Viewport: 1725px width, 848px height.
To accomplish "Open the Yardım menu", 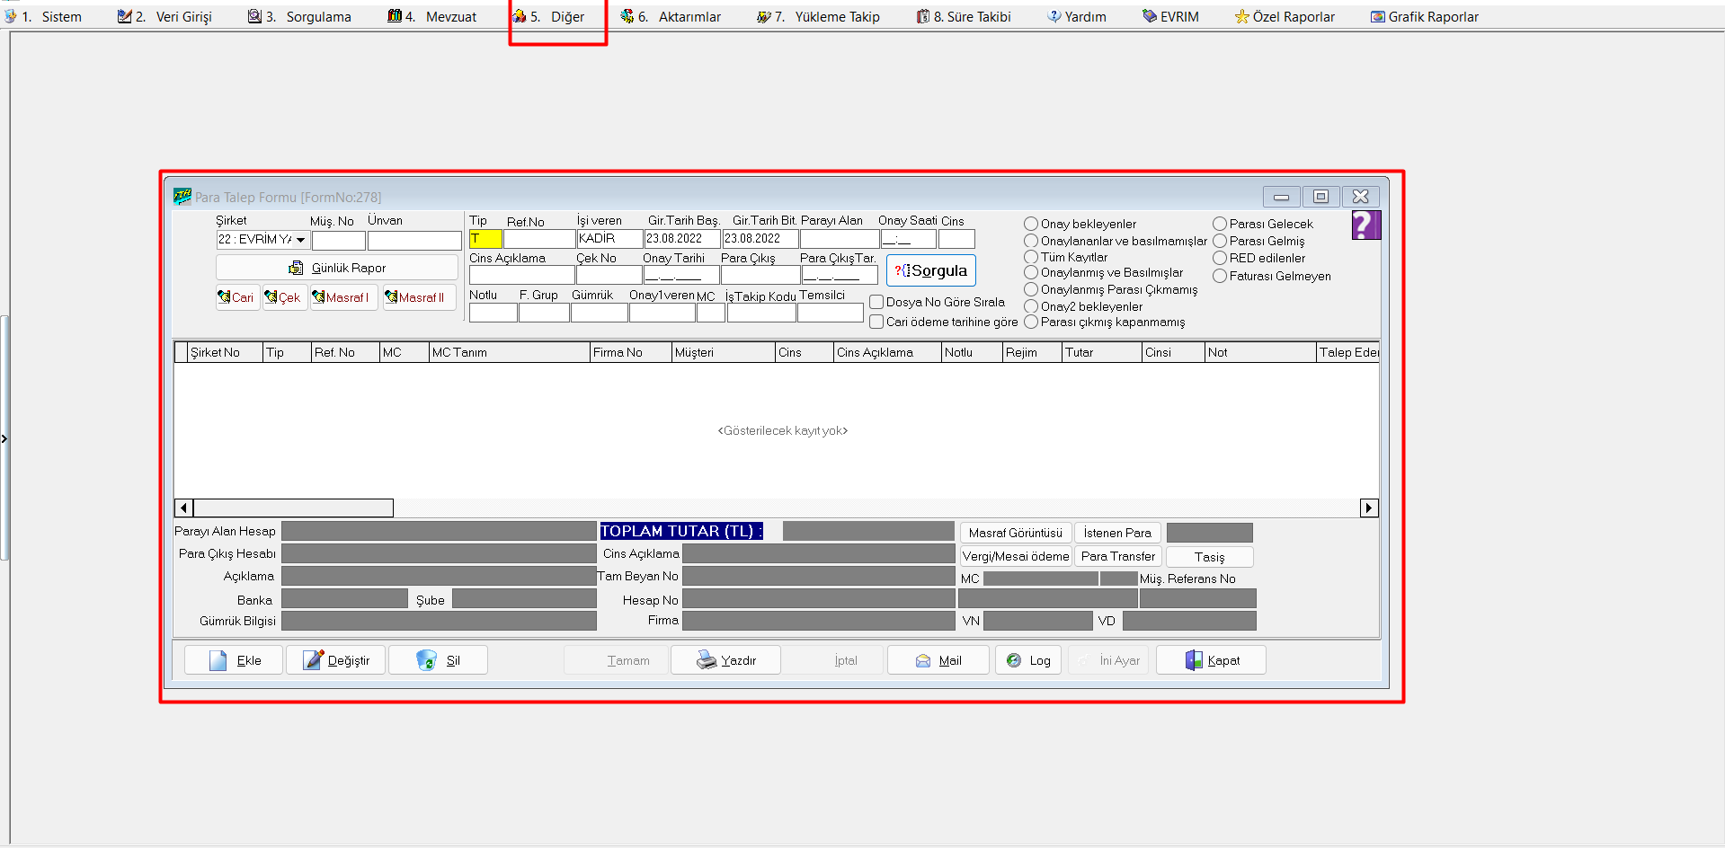I will pos(1076,16).
